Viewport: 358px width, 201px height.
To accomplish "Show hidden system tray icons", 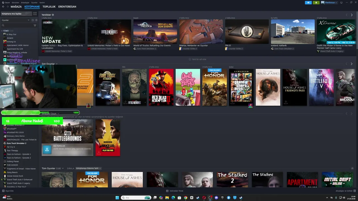I will 327,198.
